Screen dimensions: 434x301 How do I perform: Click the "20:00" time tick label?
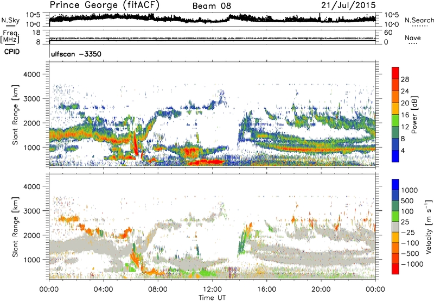(321, 290)
